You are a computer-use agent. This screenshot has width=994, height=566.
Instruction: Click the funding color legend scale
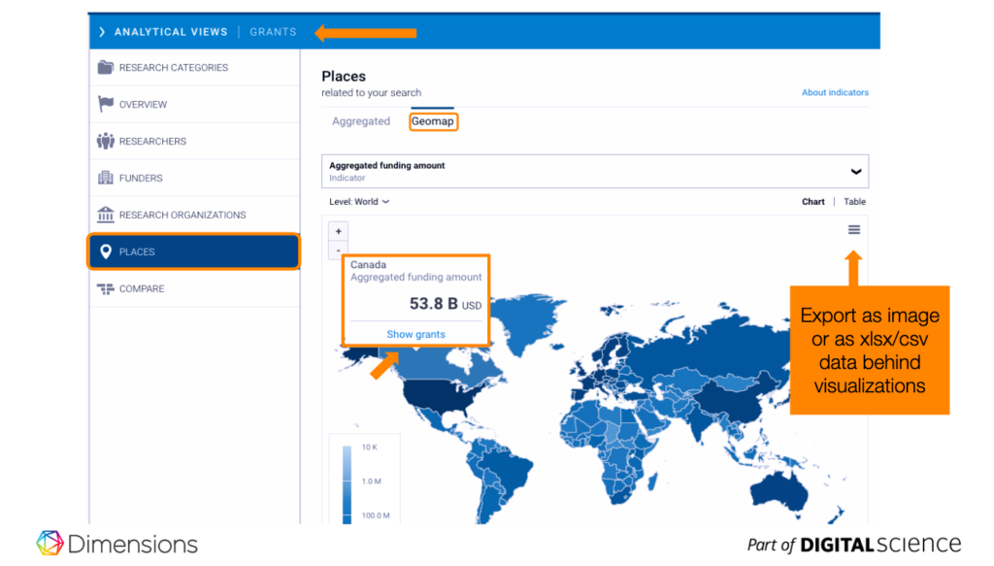click(x=348, y=481)
